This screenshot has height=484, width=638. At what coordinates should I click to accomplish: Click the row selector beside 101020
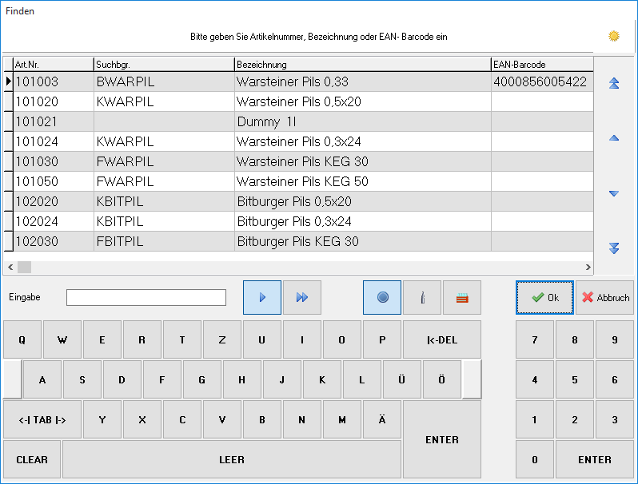(x=9, y=101)
